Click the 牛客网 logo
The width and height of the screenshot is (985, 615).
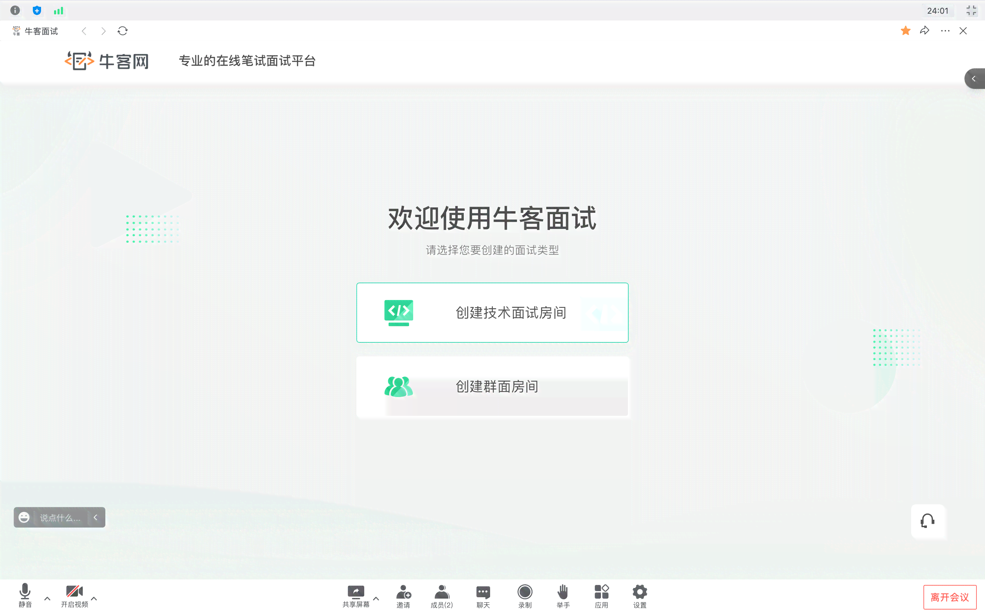107,61
